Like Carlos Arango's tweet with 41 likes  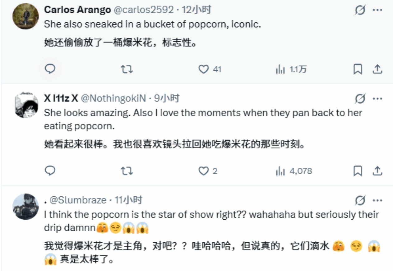pyautogui.click(x=204, y=69)
